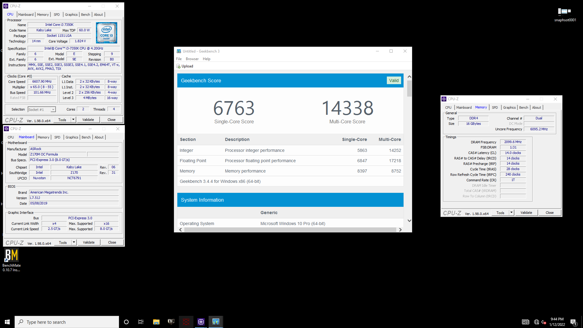Click Validate in the CPU tab window
583x328 pixels.
(88, 120)
